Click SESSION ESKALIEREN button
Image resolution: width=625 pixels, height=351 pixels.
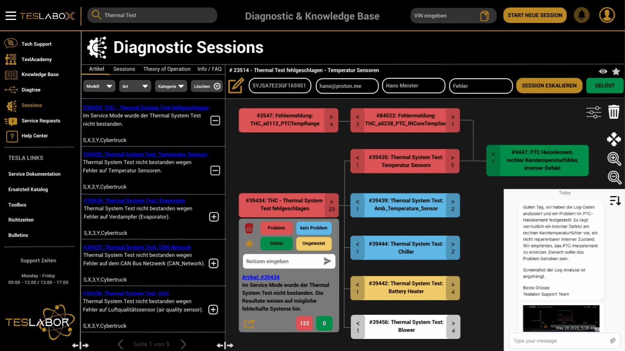[x=549, y=86]
